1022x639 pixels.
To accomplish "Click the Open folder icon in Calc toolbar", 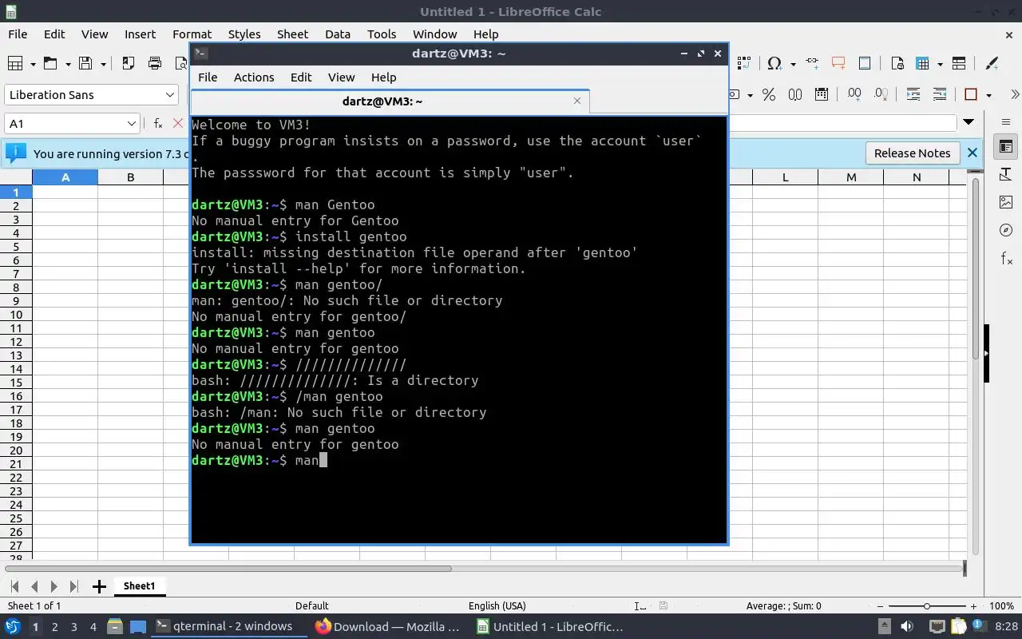I will [x=50, y=63].
